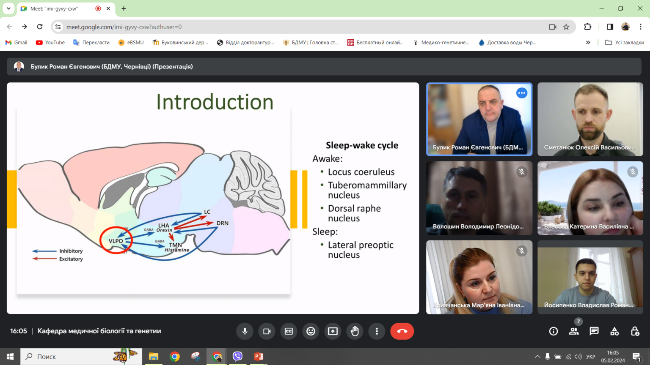
Task: Open PowerPoint from the taskbar
Action: pos(259,357)
